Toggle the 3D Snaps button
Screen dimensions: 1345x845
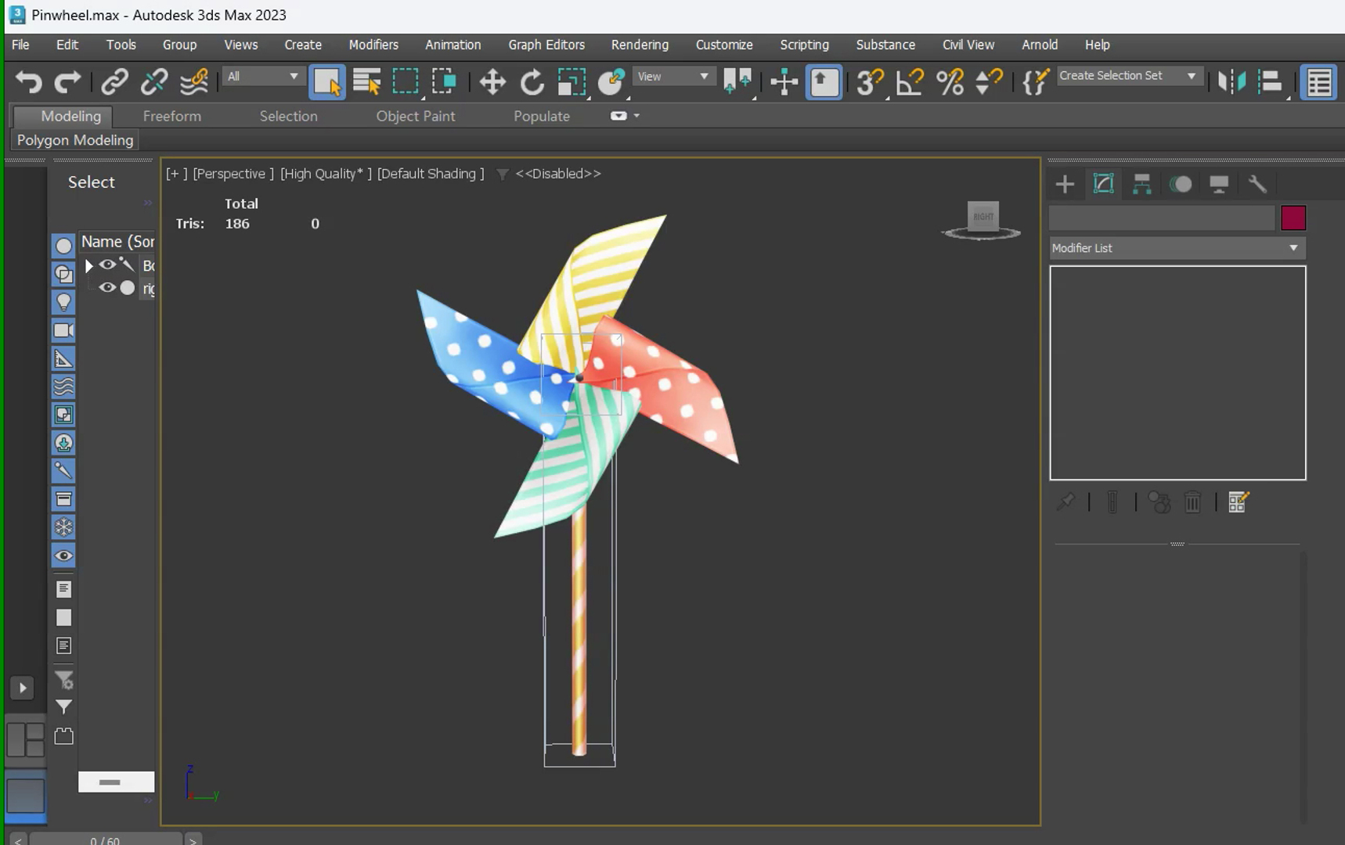[x=870, y=81]
